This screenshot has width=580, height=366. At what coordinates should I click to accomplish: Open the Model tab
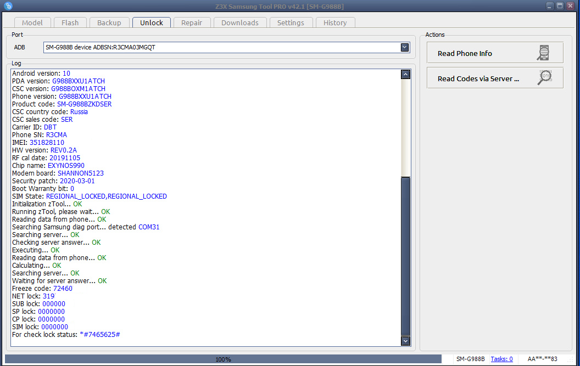[x=32, y=22]
